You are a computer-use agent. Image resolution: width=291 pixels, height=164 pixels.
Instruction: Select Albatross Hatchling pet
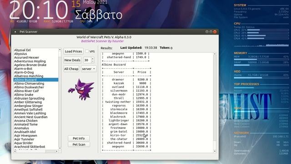coord(36,76)
